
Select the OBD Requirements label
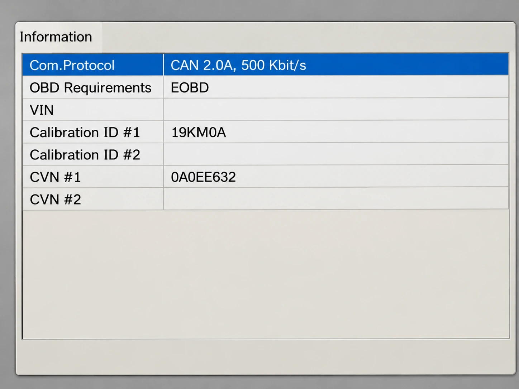[x=91, y=88]
